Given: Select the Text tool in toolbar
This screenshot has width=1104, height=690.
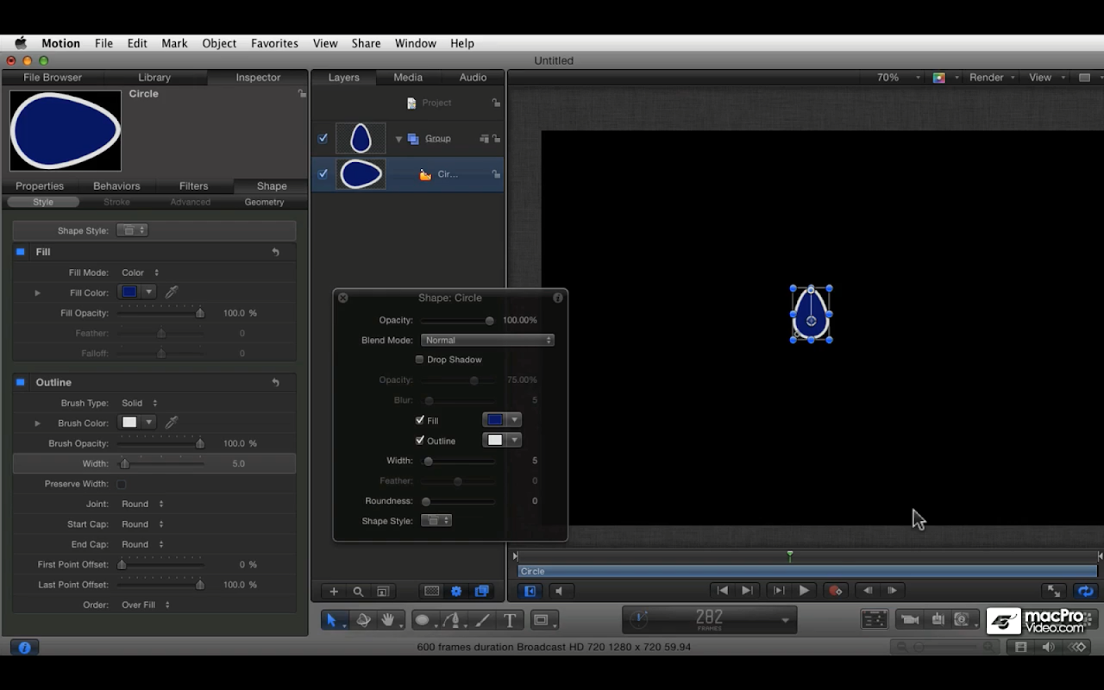Looking at the screenshot, I should tap(510, 620).
